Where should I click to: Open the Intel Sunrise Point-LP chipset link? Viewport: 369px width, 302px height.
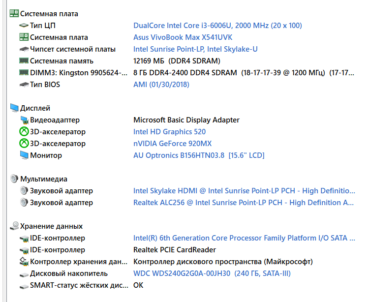click(x=195, y=49)
